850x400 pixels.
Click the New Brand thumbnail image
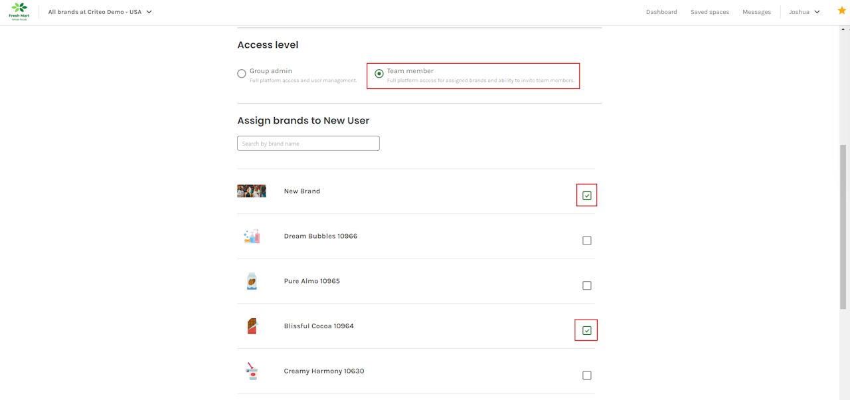pyautogui.click(x=252, y=191)
